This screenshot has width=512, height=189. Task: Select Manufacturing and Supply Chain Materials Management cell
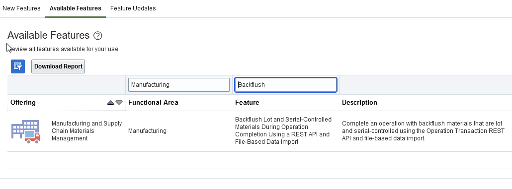coord(87,131)
